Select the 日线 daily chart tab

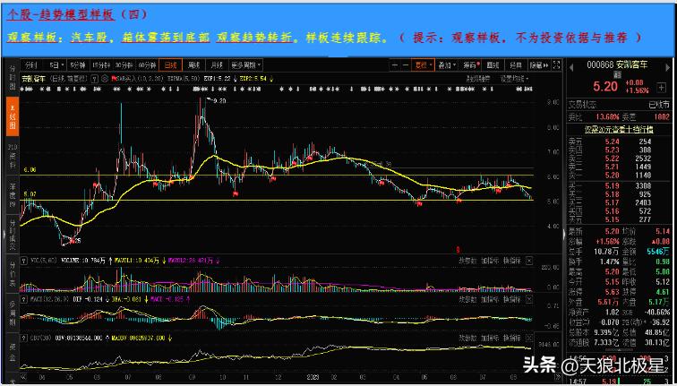click(170, 65)
